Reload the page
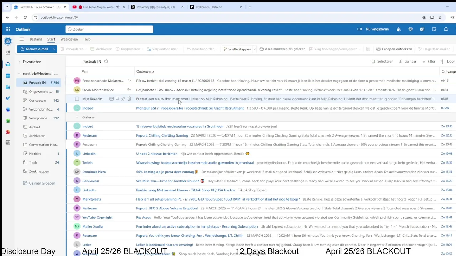 click(25, 17)
